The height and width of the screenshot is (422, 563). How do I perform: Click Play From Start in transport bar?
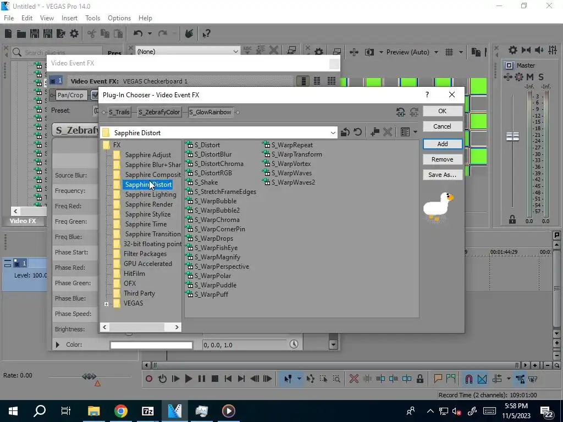(175, 379)
